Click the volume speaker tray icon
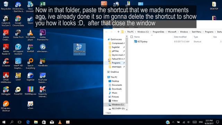 pos(189,122)
